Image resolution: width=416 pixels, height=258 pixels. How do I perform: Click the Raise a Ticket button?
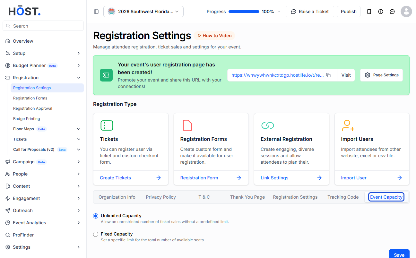(310, 12)
